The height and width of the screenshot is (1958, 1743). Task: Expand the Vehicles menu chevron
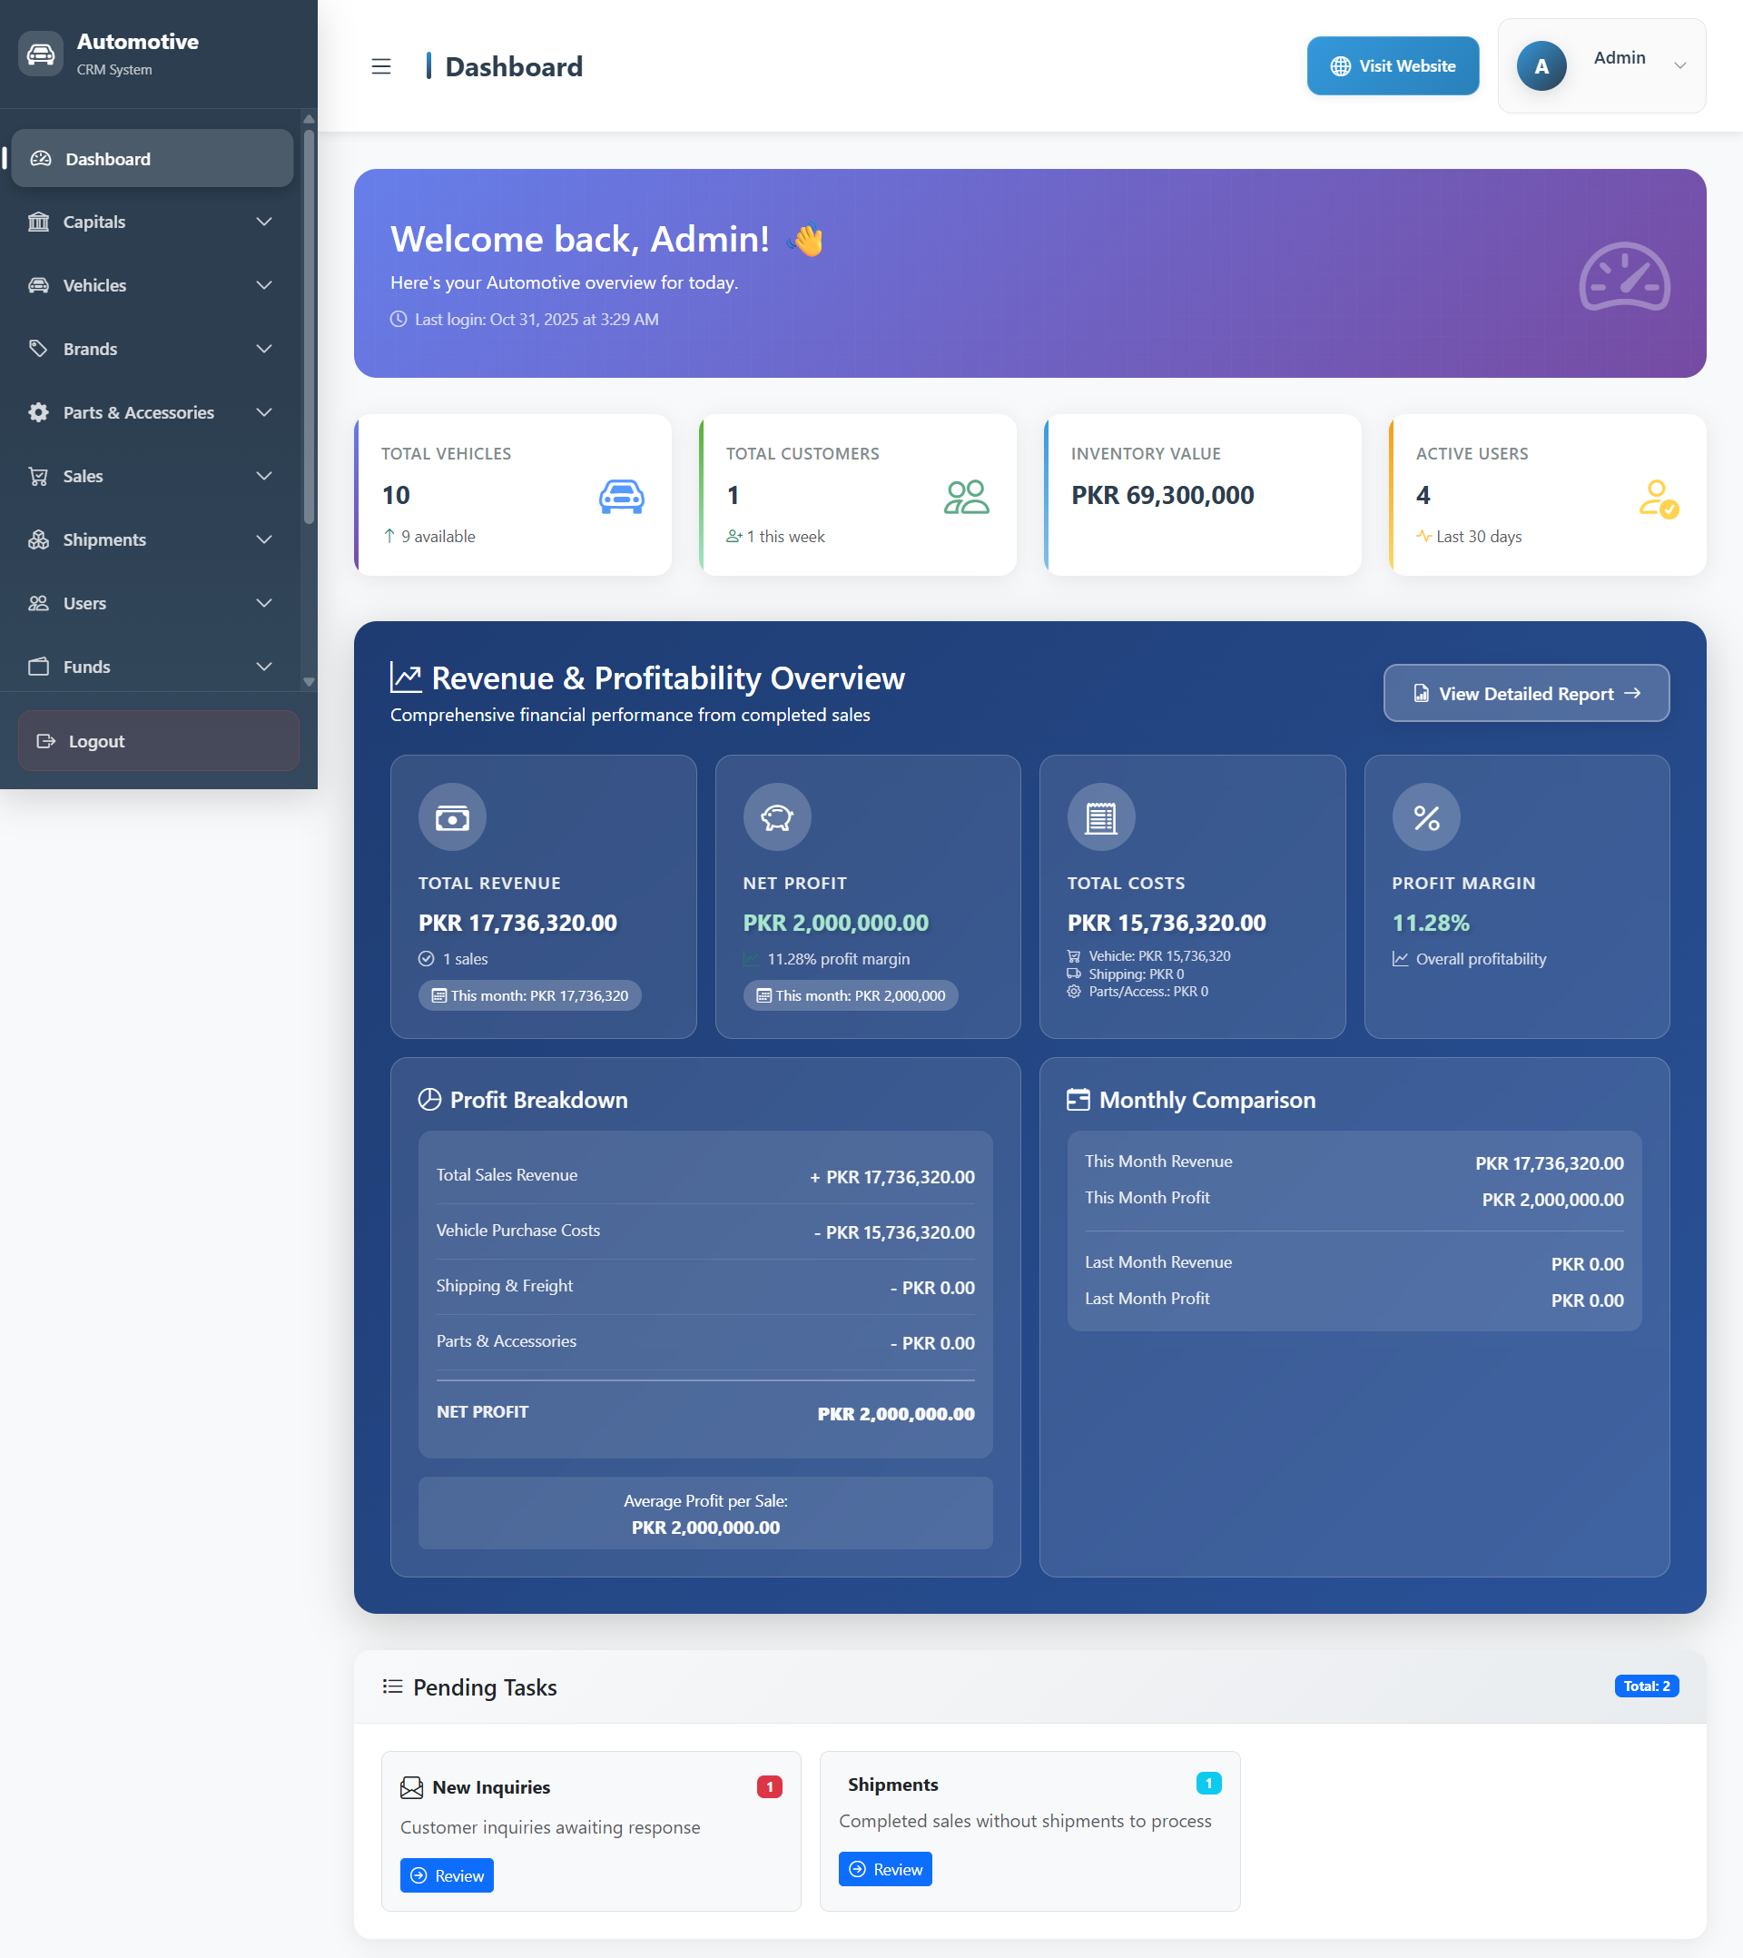[264, 285]
